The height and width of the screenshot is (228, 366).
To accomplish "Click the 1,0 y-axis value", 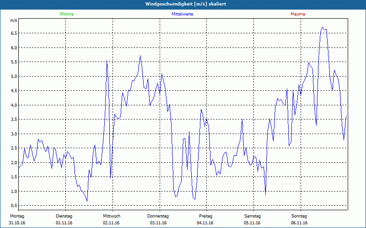I will click(14, 191).
